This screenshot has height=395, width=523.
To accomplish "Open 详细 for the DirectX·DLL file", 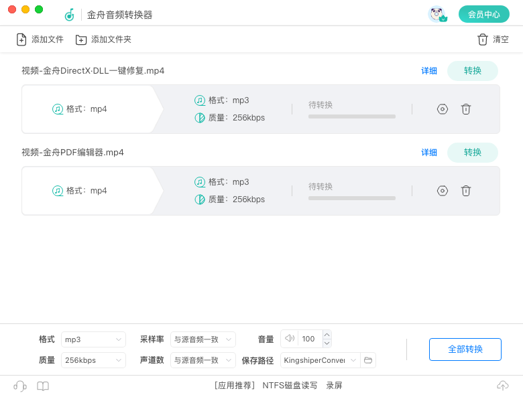I will click(x=429, y=70).
